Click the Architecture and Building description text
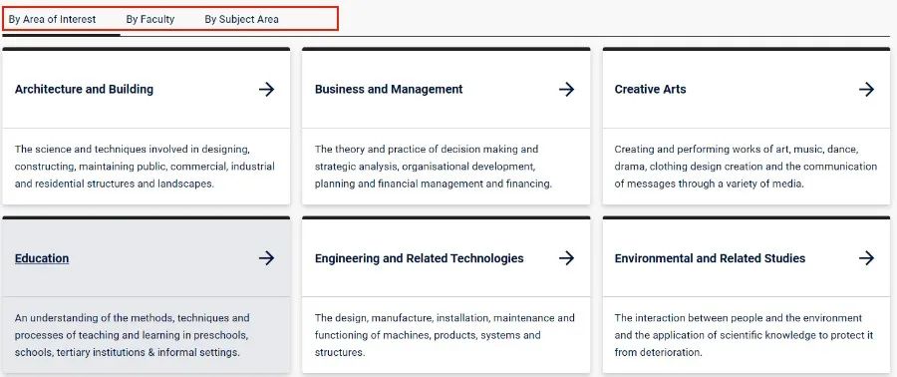Image resolution: width=897 pixels, height=377 pixels. point(145,167)
